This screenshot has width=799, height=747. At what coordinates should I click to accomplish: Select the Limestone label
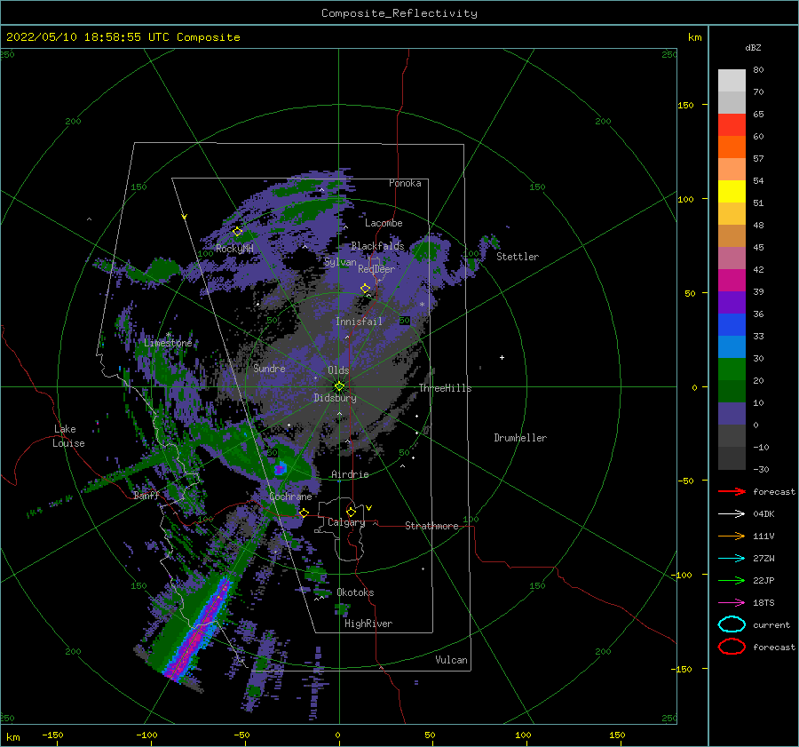pyautogui.click(x=168, y=343)
